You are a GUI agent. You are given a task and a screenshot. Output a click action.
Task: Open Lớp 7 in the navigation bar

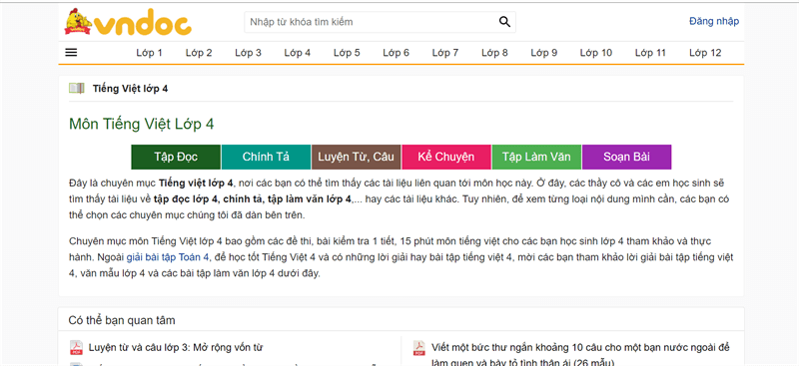[445, 53]
